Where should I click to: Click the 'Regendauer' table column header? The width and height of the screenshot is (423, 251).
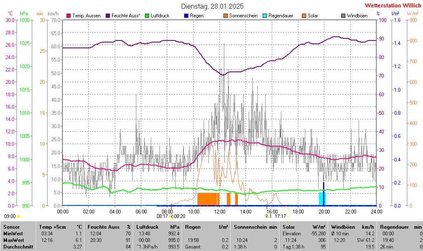click(x=394, y=227)
